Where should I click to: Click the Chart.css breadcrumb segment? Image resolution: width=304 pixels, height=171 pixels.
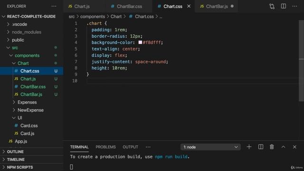144,17
